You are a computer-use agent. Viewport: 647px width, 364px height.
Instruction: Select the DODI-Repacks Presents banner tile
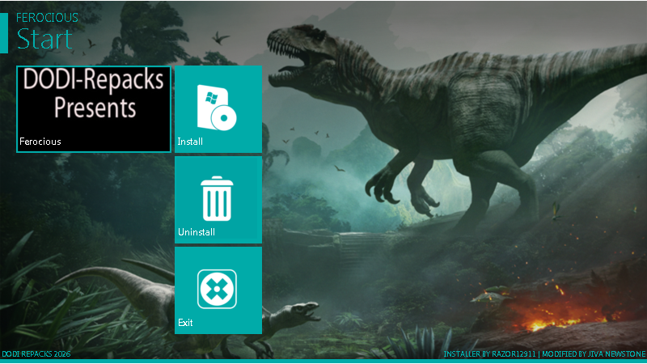click(94, 109)
